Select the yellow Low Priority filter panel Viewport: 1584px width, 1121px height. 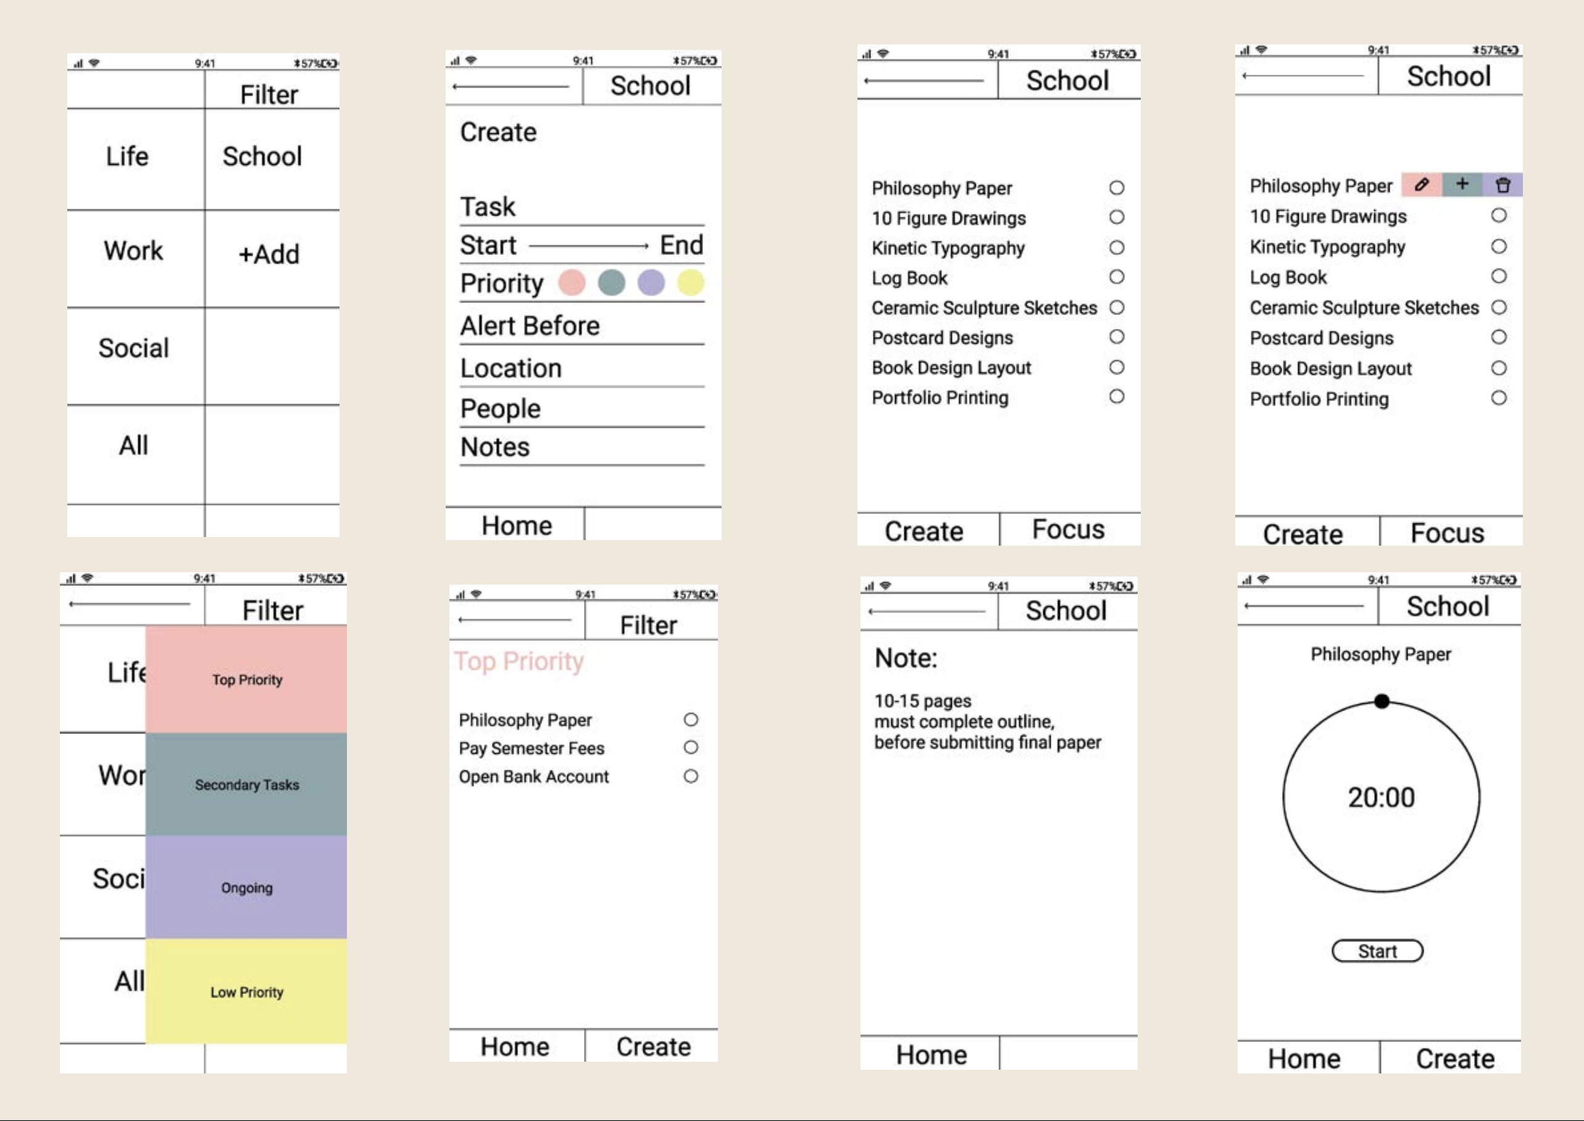click(246, 991)
